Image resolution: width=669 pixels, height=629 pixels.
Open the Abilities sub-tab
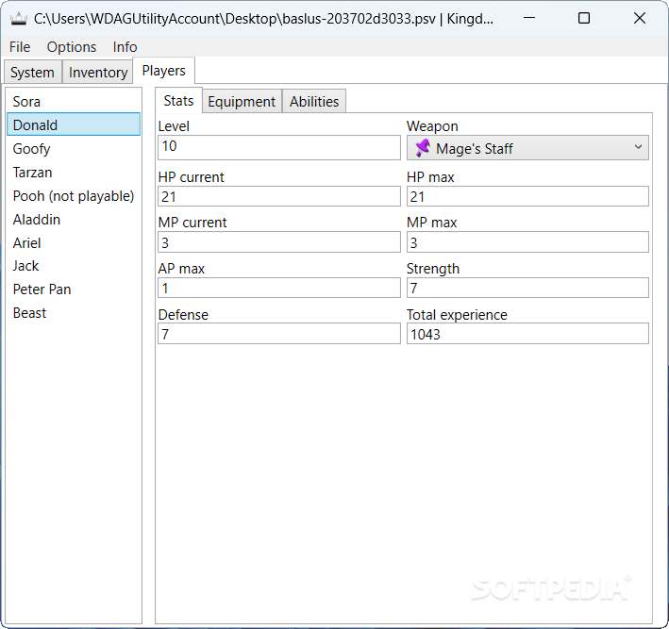click(x=314, y=102)
